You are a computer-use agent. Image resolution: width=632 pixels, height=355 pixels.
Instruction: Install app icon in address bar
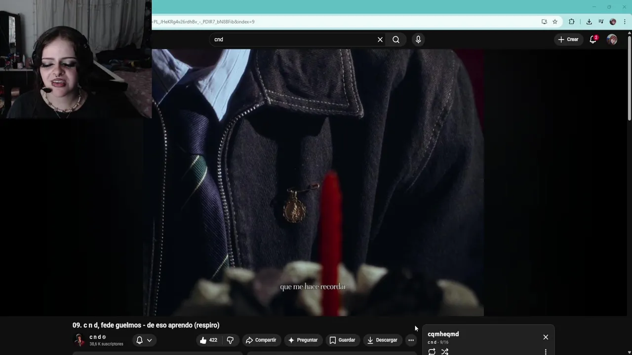[x=544, y=22]
